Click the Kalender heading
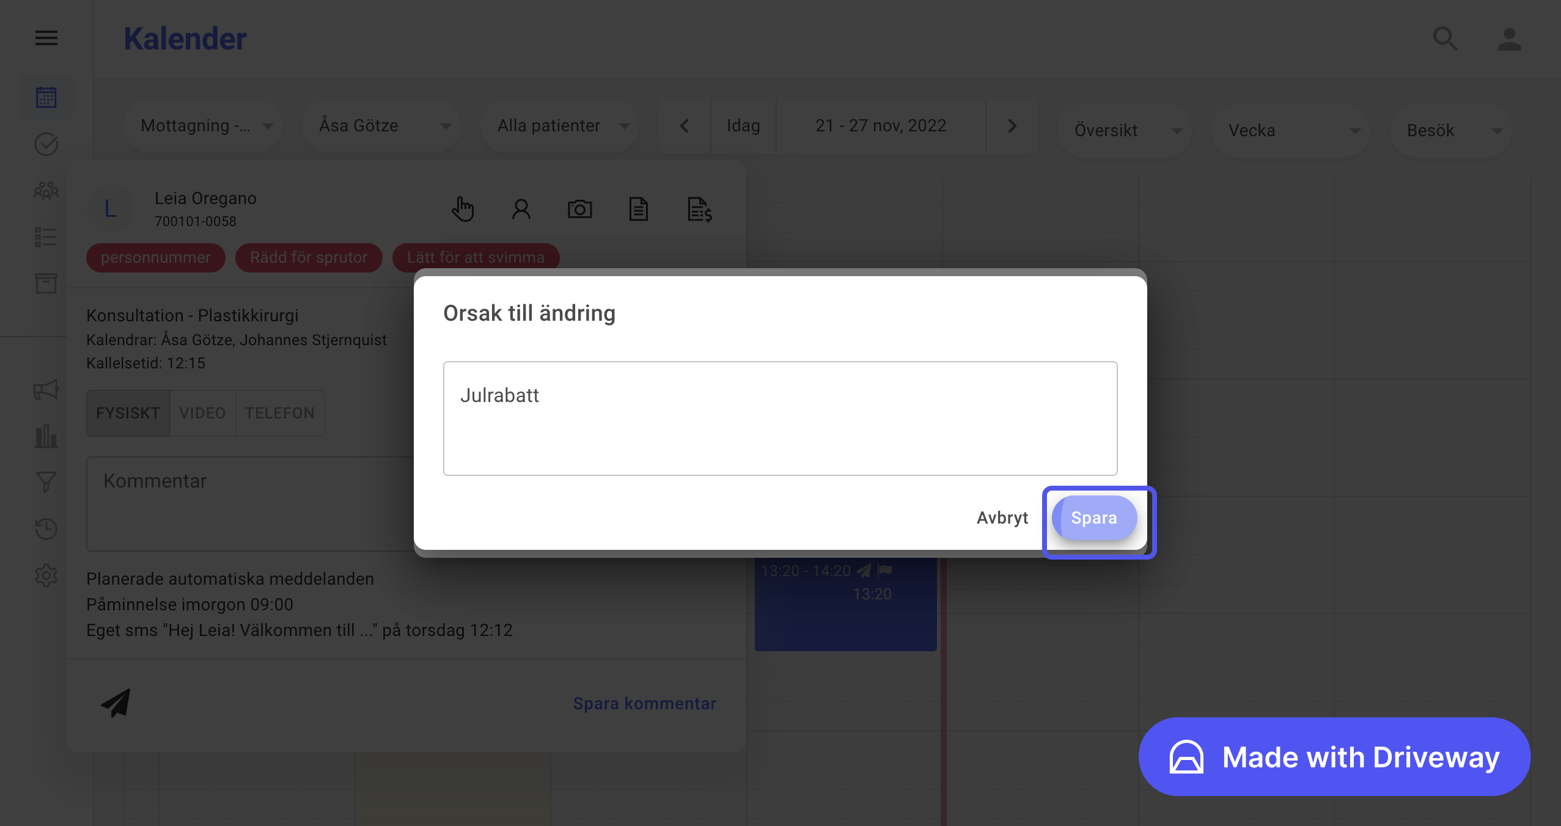1561x826 pixels. tap(186, 39)
